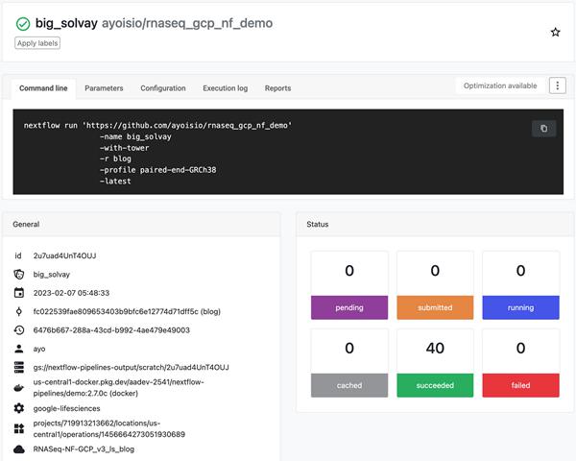Select the red failed status bar
The height and width of the screenshot is (461, 576).
(x=520, y=385)
